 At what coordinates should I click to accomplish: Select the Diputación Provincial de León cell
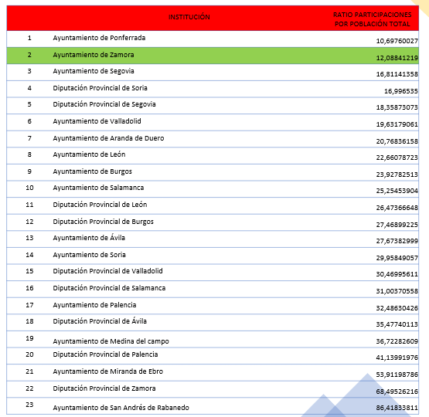[100, 205]
